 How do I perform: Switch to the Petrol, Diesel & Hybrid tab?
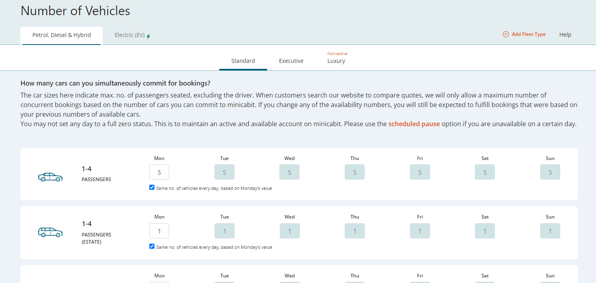[x=62, y=35]
